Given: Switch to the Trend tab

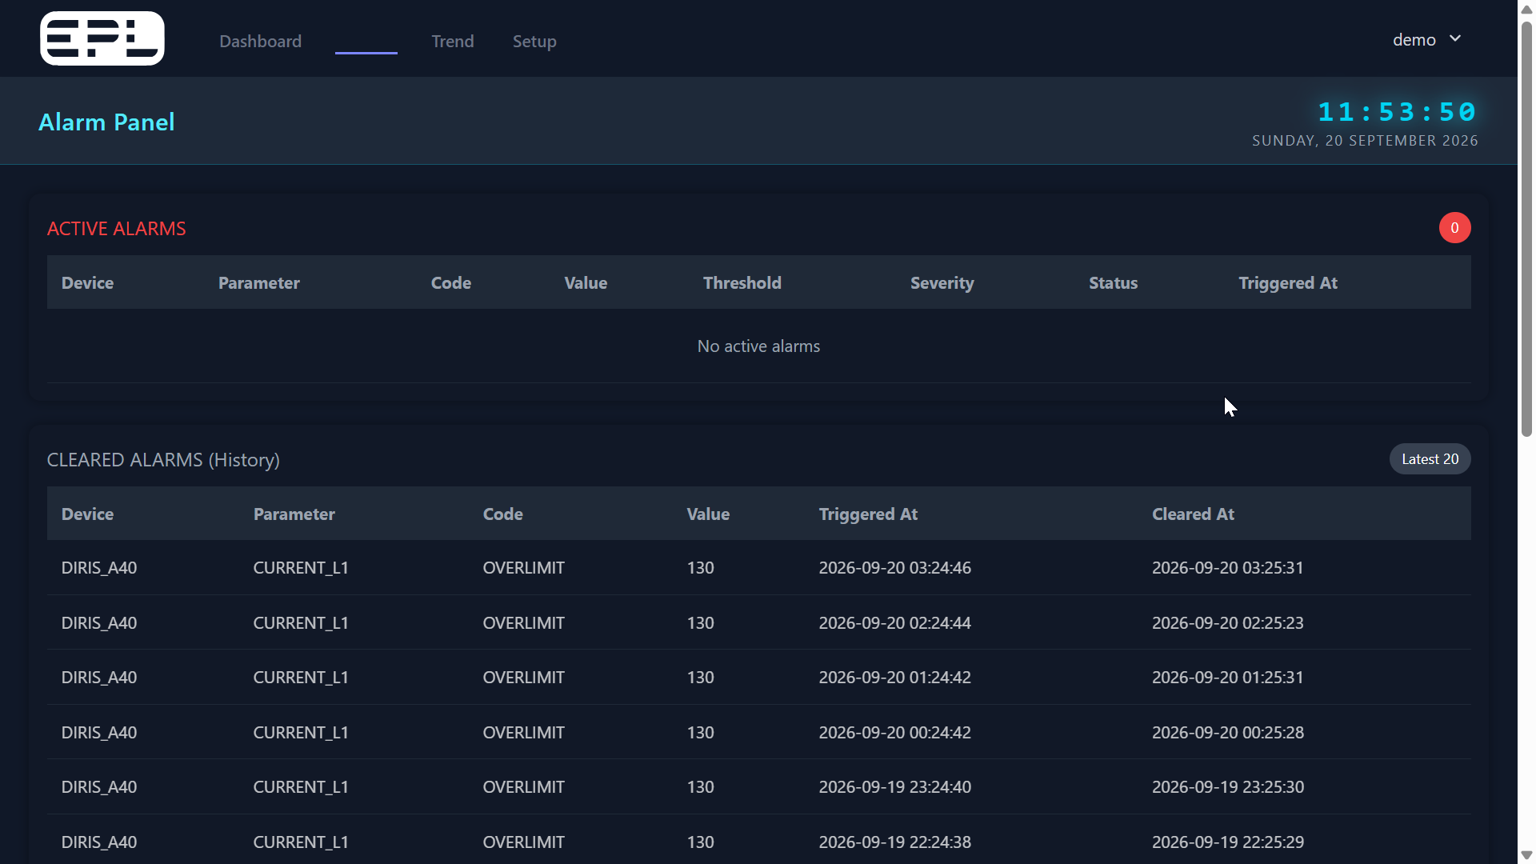Looking at the screenshot, I should [453, 41].
